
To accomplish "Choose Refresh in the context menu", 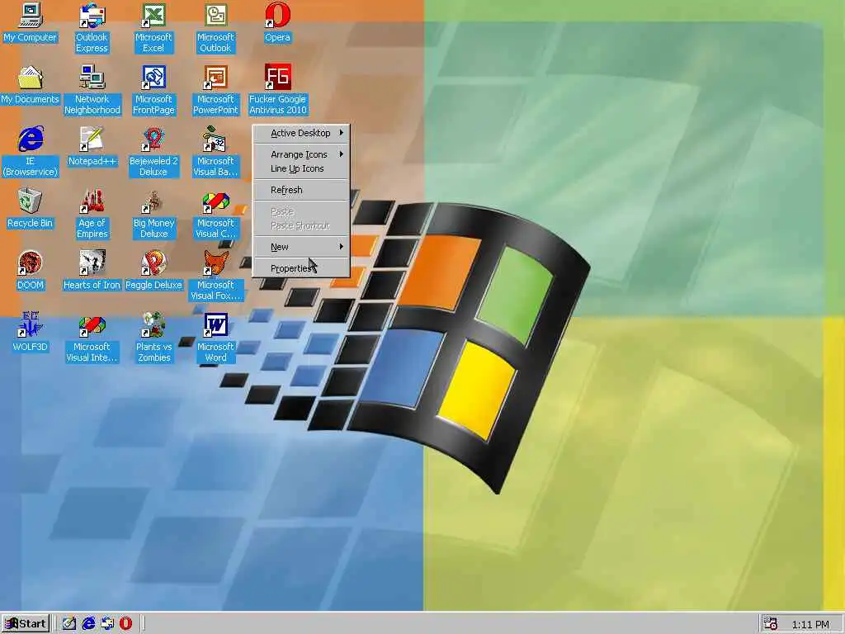I will coord(301,191).
